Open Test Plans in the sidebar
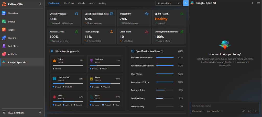Viewport: 262px width, 117px height. (22, 46)
